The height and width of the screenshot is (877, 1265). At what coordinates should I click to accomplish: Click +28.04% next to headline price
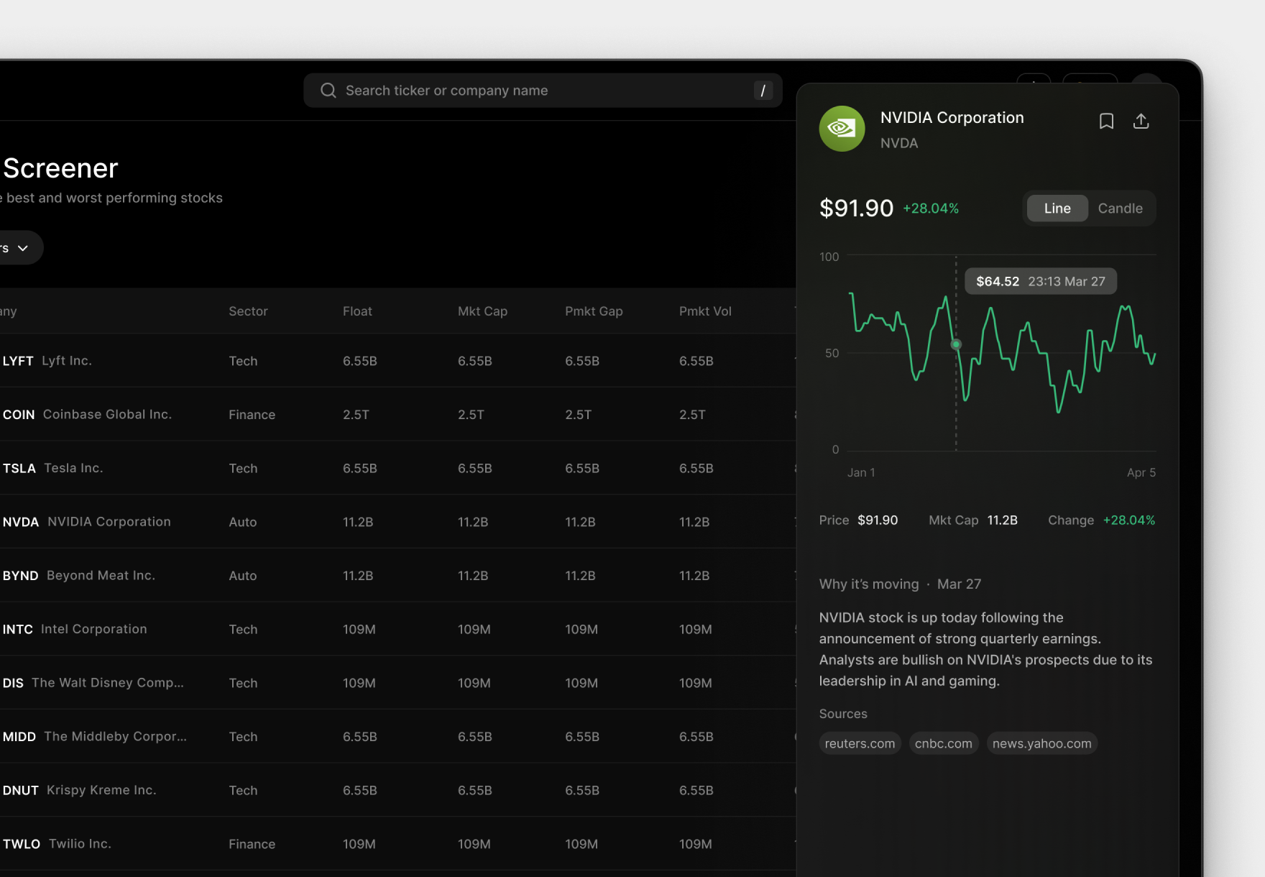click(931, 208)
